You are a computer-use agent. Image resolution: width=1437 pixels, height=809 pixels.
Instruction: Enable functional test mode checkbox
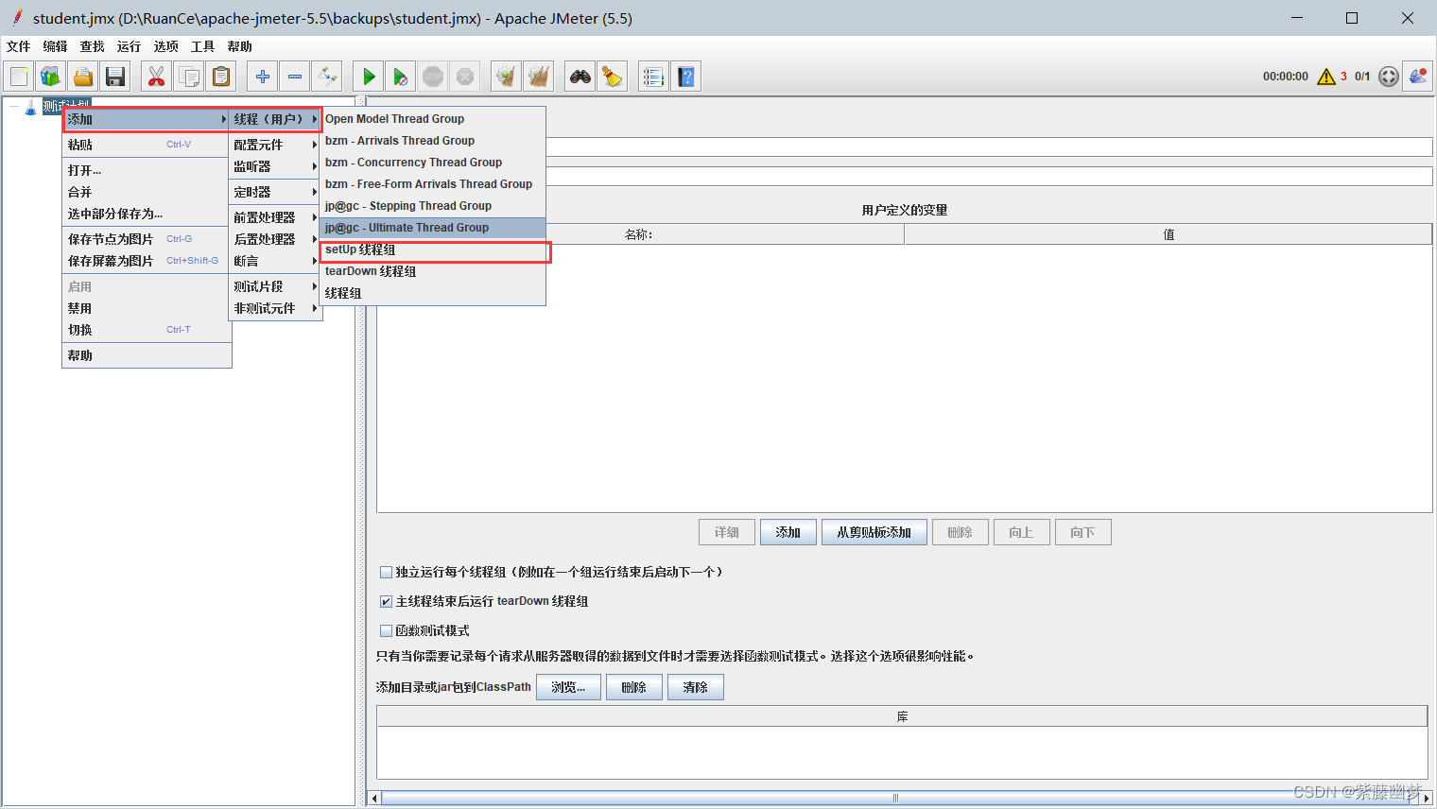click(x=386, y=630)
